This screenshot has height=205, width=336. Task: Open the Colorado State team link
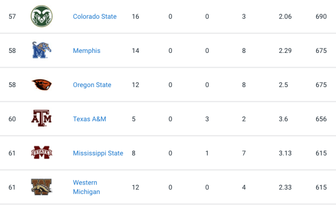point(95,16)
